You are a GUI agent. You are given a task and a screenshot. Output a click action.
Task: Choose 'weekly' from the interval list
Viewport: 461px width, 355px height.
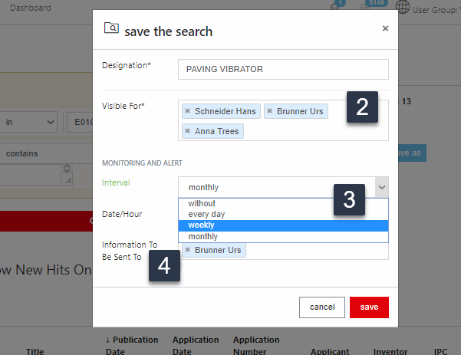(201, 225)
